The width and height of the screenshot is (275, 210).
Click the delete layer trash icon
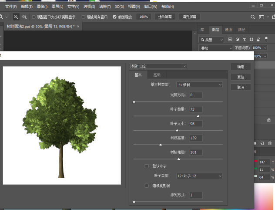(270, 143)
